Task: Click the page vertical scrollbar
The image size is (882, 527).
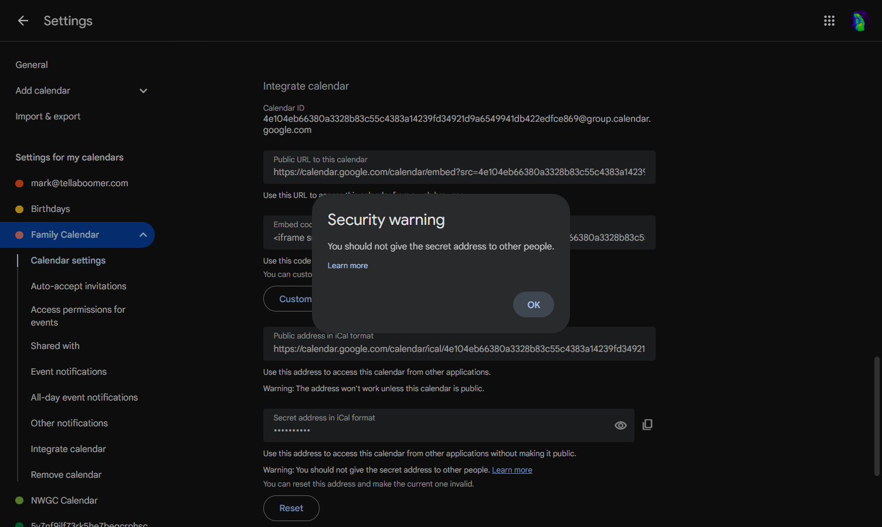Action: (x=877, y=416)
